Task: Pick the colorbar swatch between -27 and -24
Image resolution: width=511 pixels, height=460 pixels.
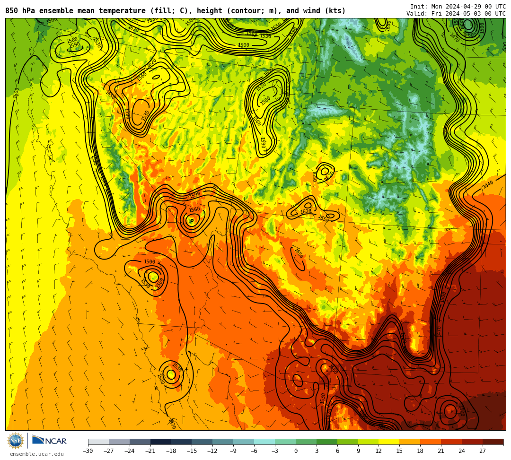Action: click(119, 442)
